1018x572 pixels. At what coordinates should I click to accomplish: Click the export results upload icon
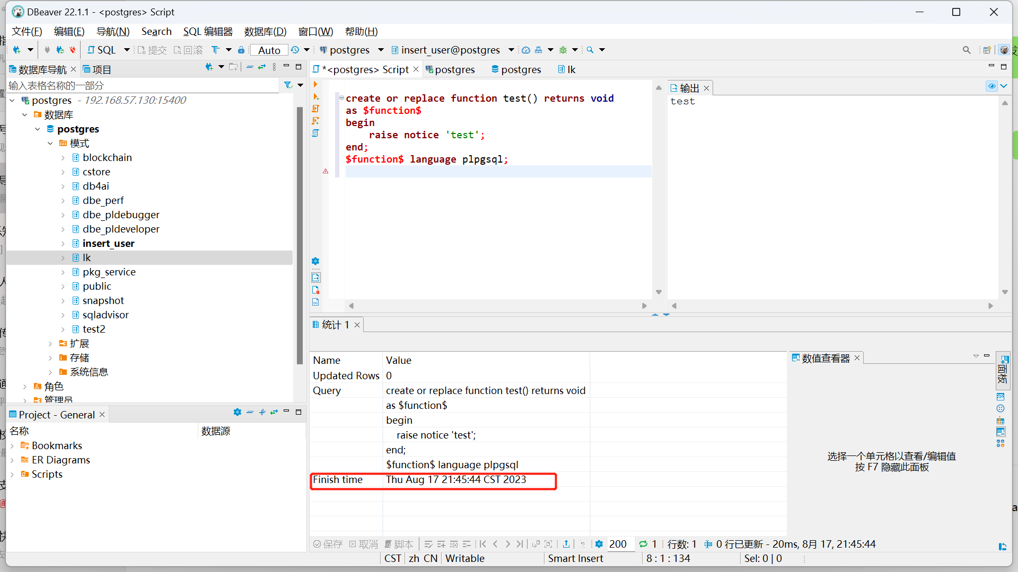pyautogui.click(x=566, y=544)
